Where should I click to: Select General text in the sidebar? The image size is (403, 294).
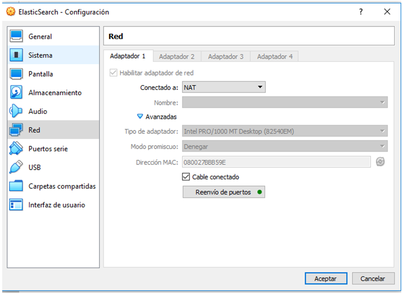pos(40,36)
